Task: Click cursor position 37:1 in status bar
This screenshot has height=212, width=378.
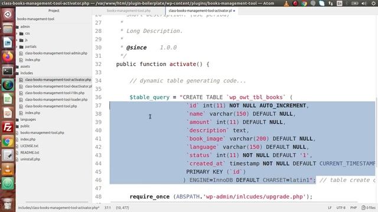Action: 107,208
